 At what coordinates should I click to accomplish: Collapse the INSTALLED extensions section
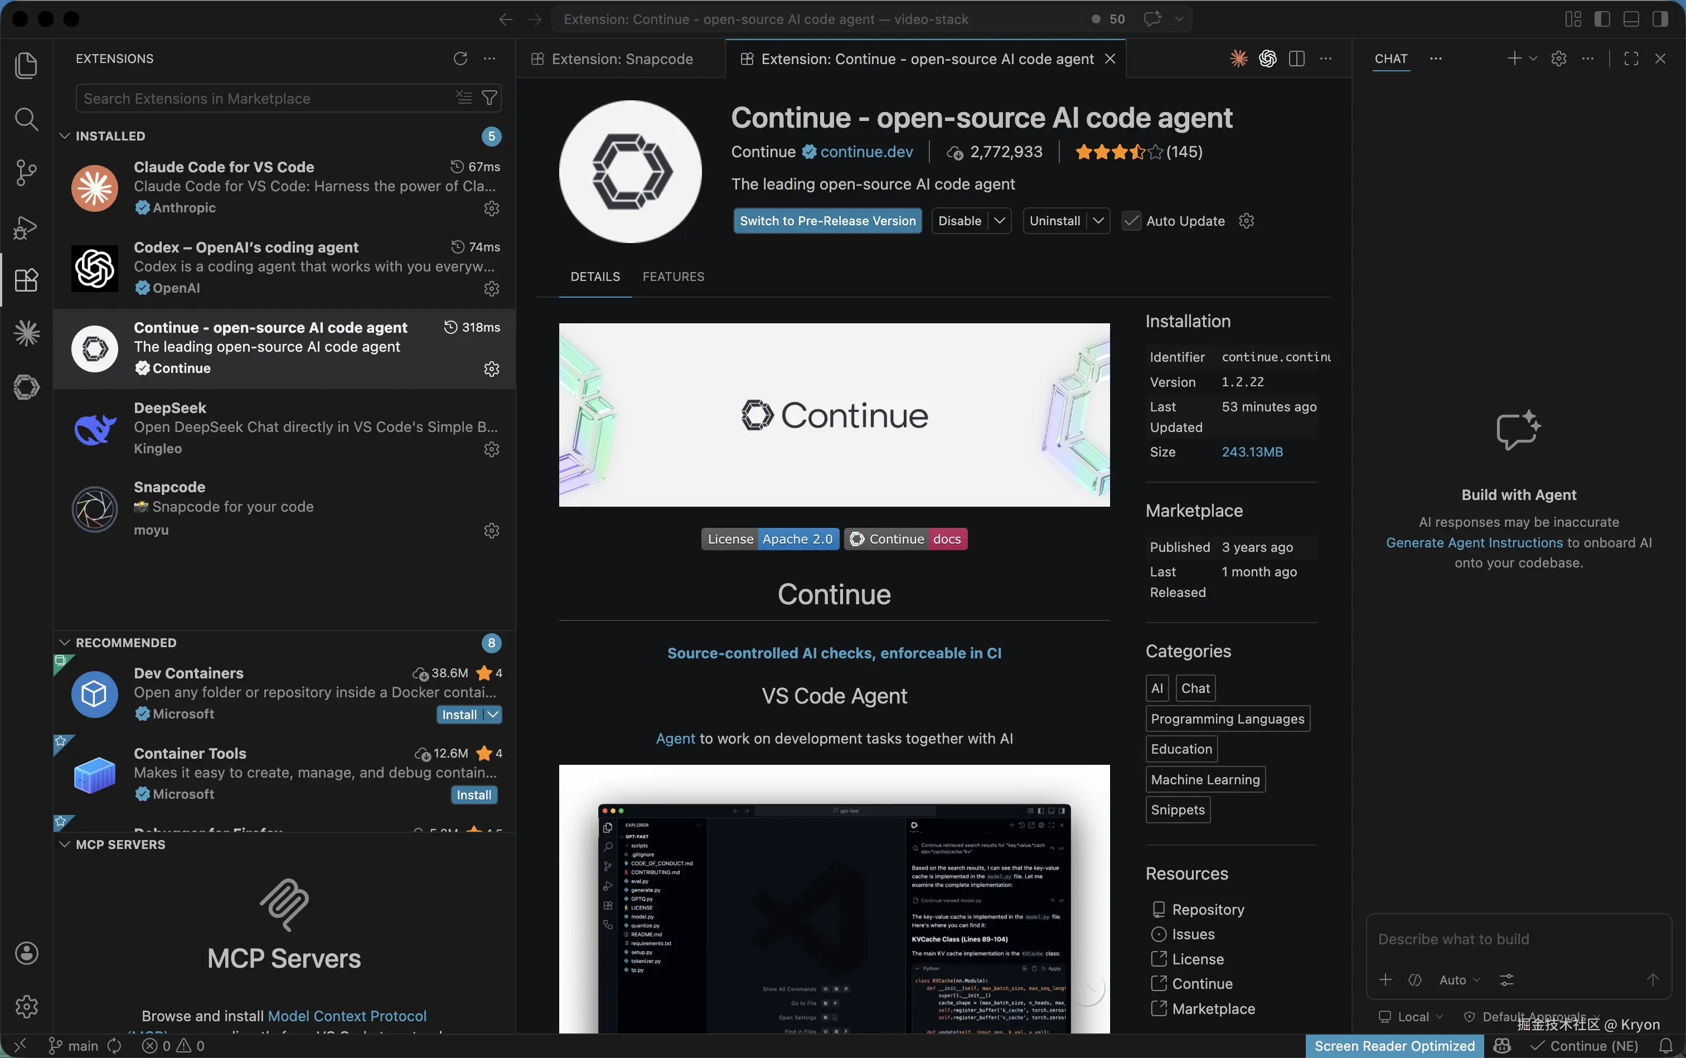65,136
